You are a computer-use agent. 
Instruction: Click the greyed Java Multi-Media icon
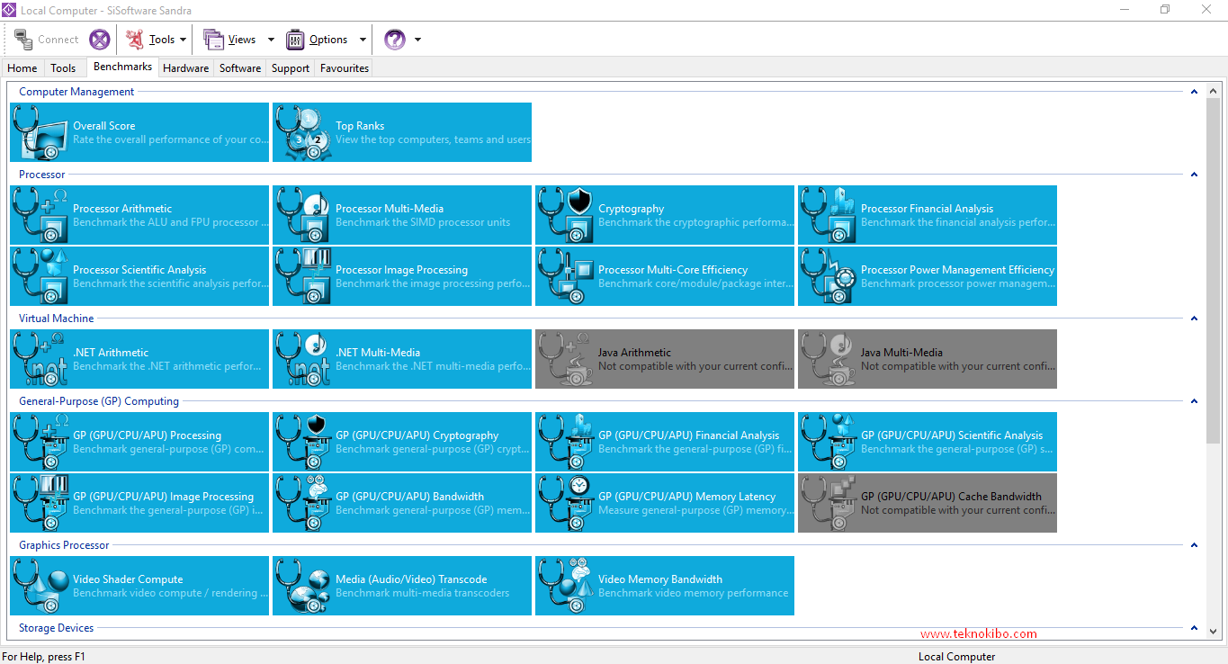click(x=828, y=359)
